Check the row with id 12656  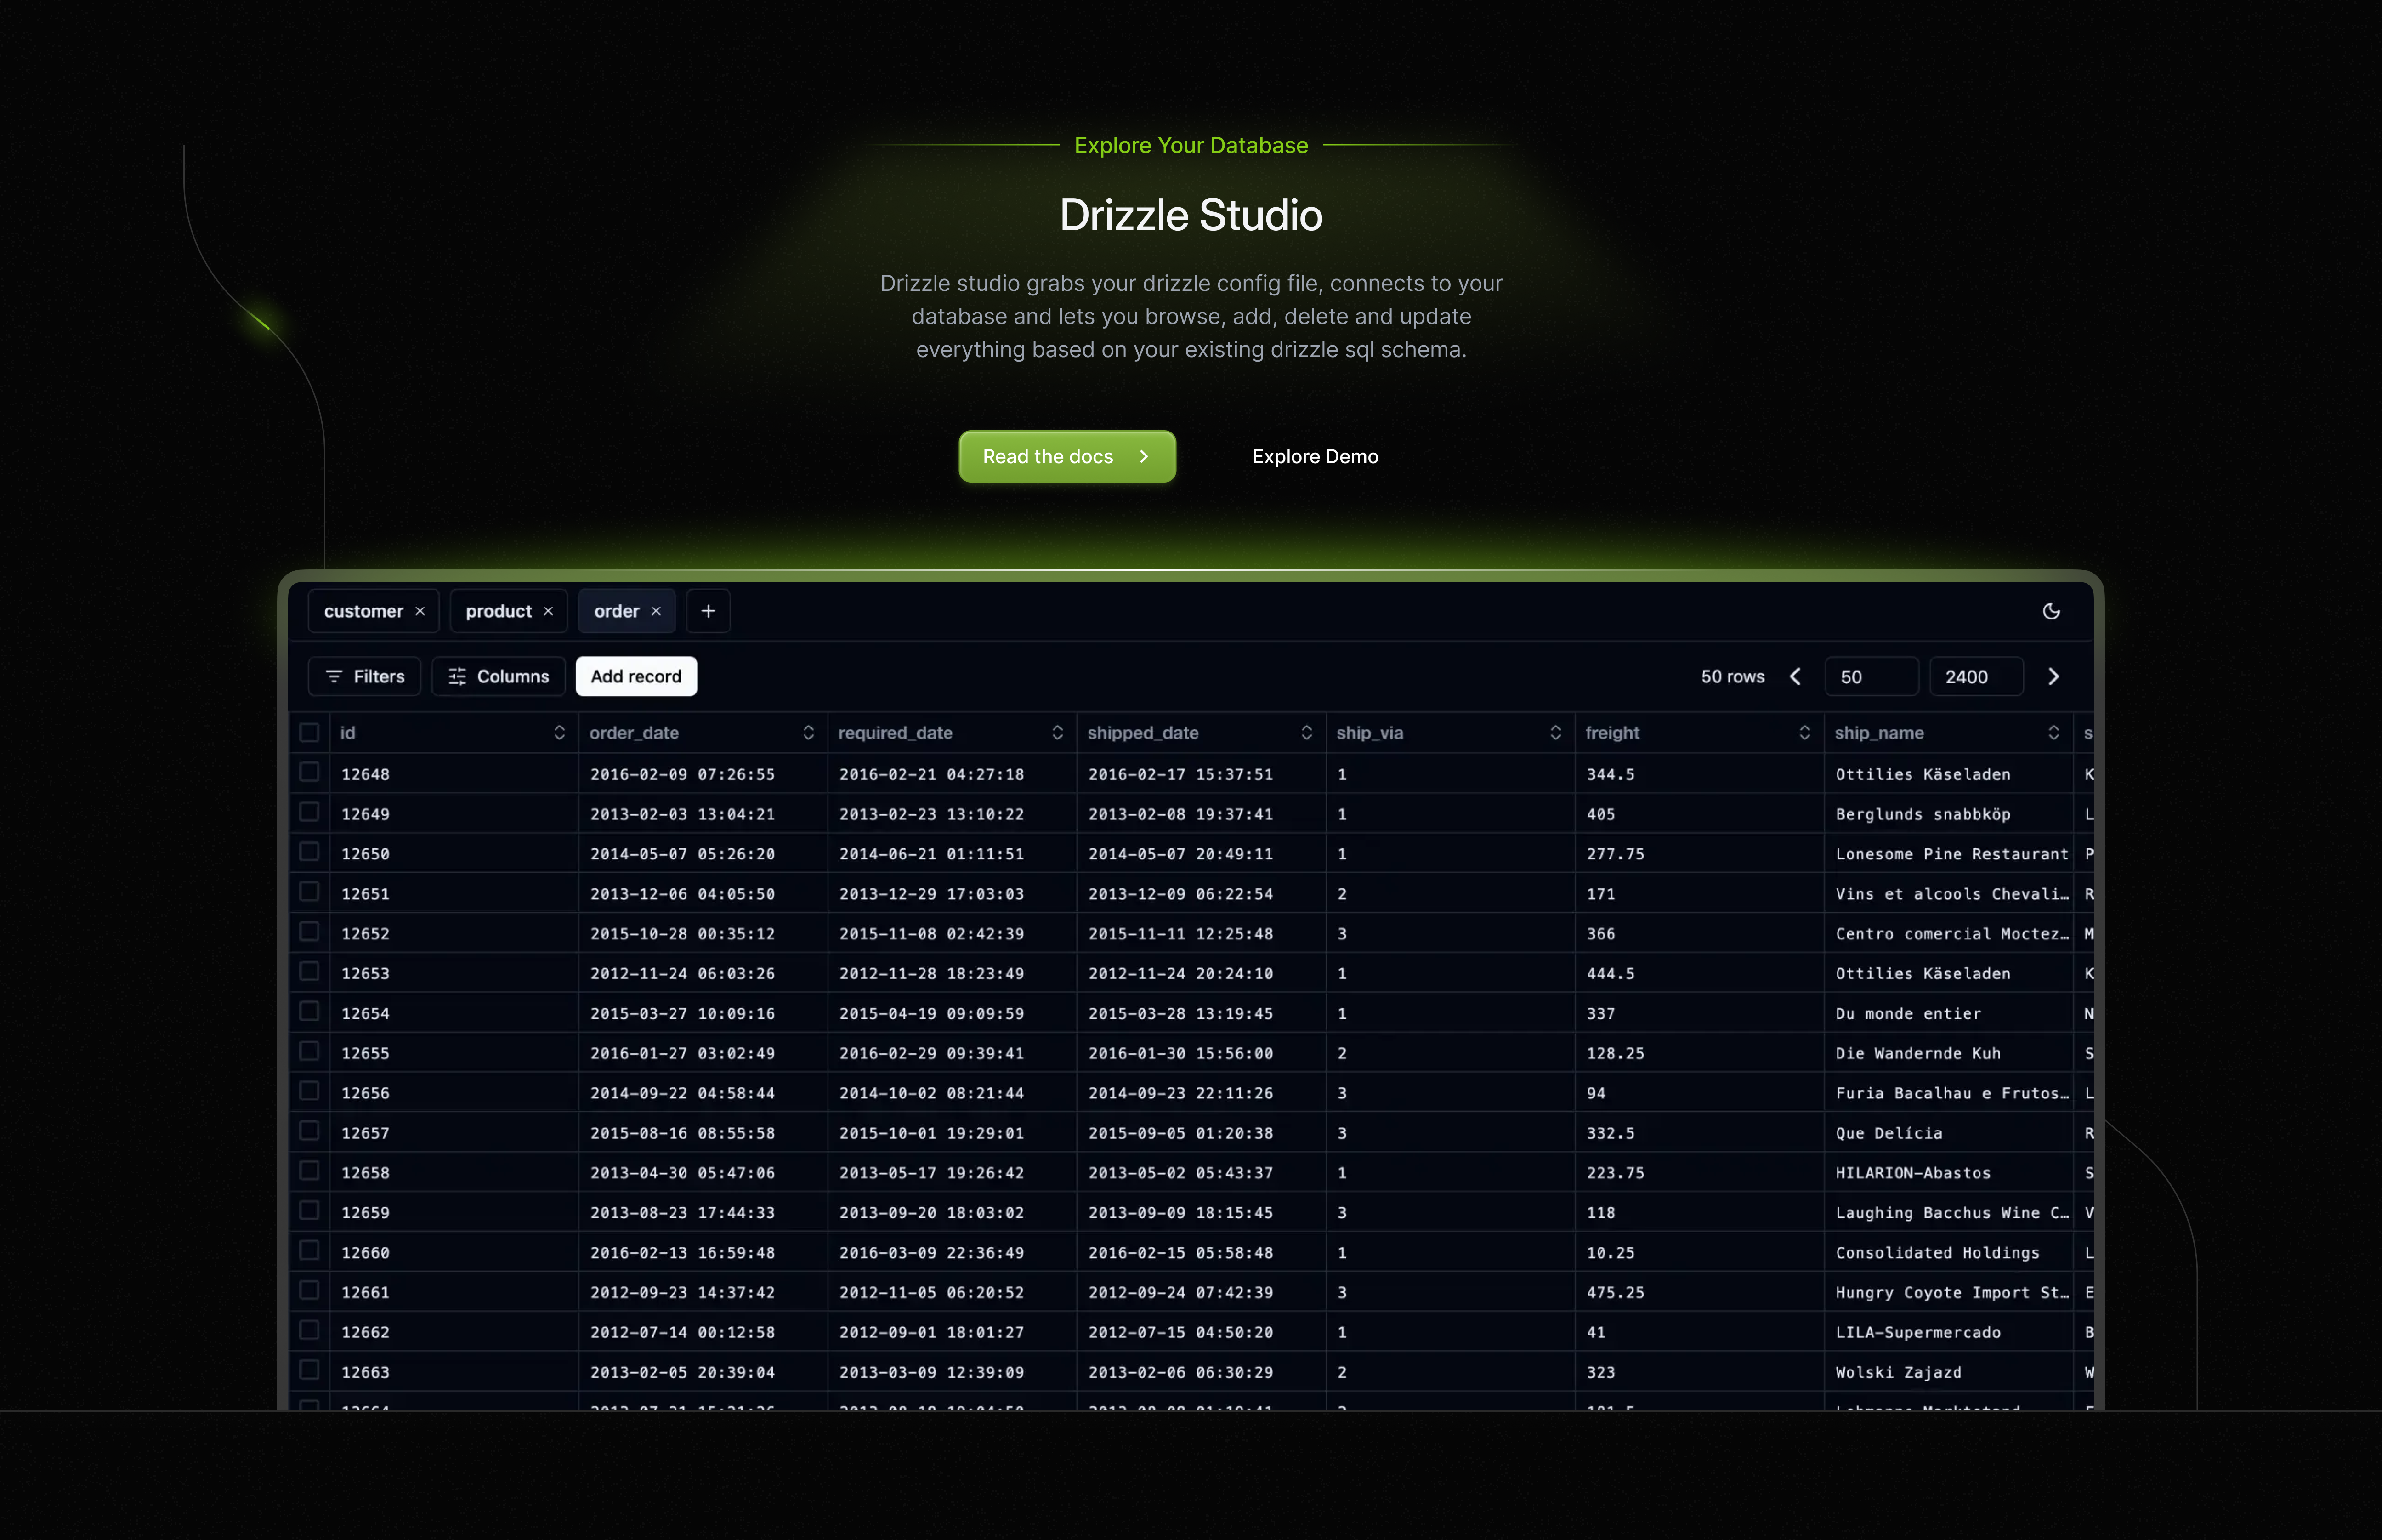tap(310, 1091)
